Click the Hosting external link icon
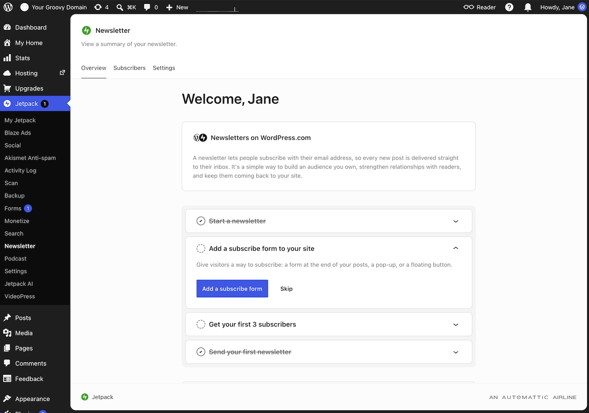Image resolution: width=589 pixels, height=413 pixels. tap(62, 72)
